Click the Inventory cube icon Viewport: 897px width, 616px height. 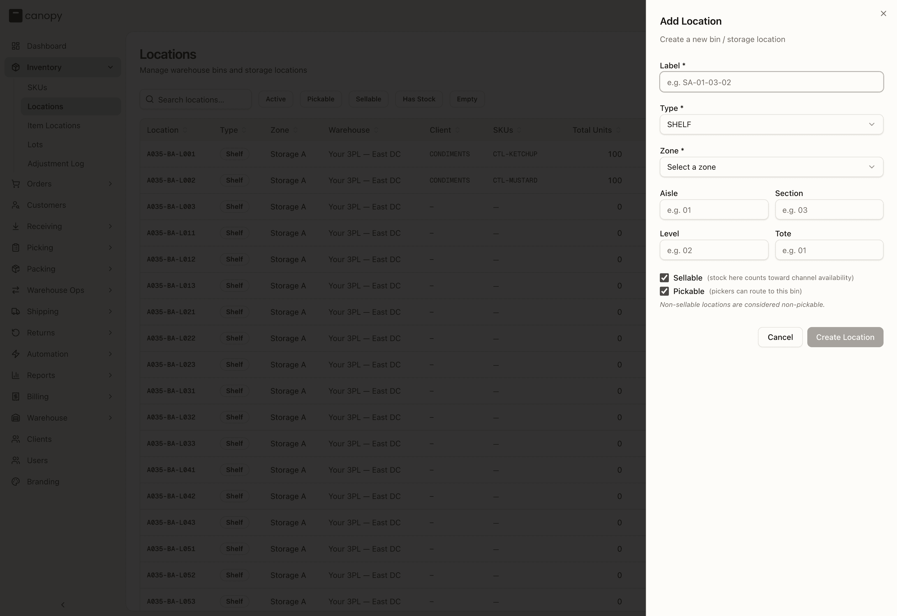coord(15,67)
